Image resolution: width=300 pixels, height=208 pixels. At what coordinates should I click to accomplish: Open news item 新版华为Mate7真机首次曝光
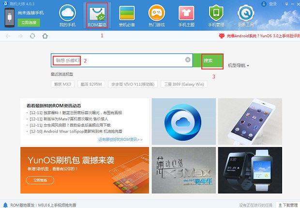69,119
